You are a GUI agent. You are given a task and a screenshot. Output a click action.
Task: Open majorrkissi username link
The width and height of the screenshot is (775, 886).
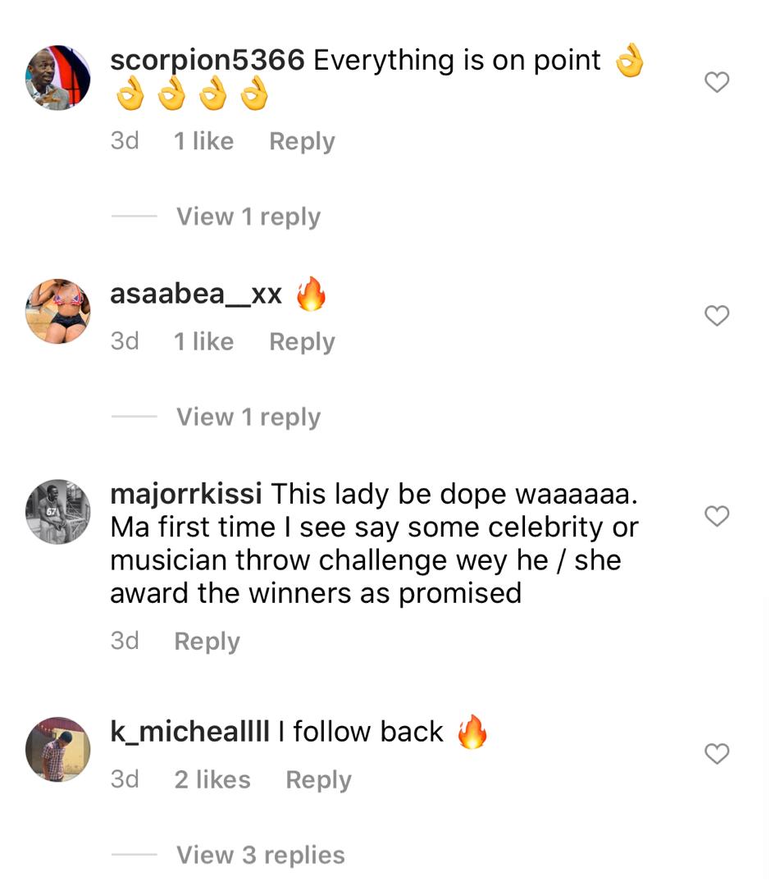pos(186,495)
